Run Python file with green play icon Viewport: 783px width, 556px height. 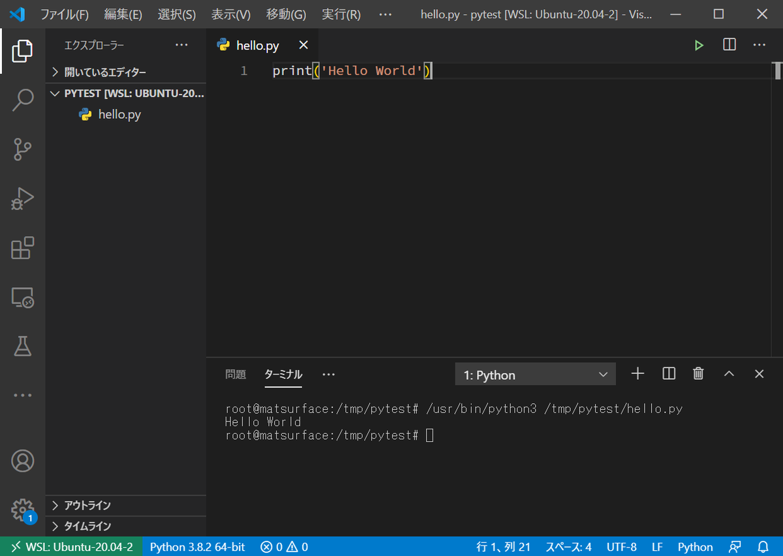[x=699, y=45]
